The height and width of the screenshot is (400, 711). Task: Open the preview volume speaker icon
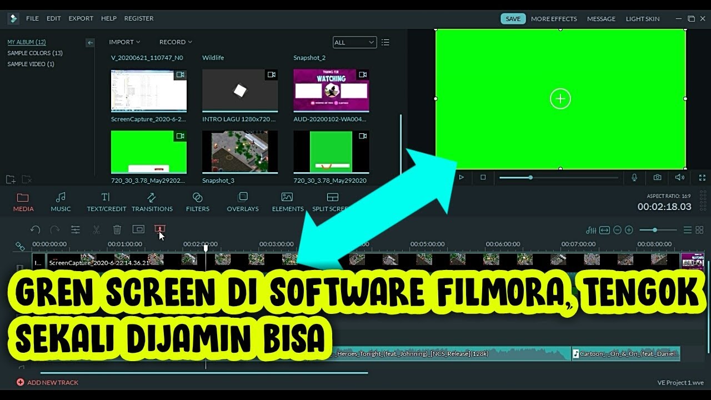click(x=679, y=177)
